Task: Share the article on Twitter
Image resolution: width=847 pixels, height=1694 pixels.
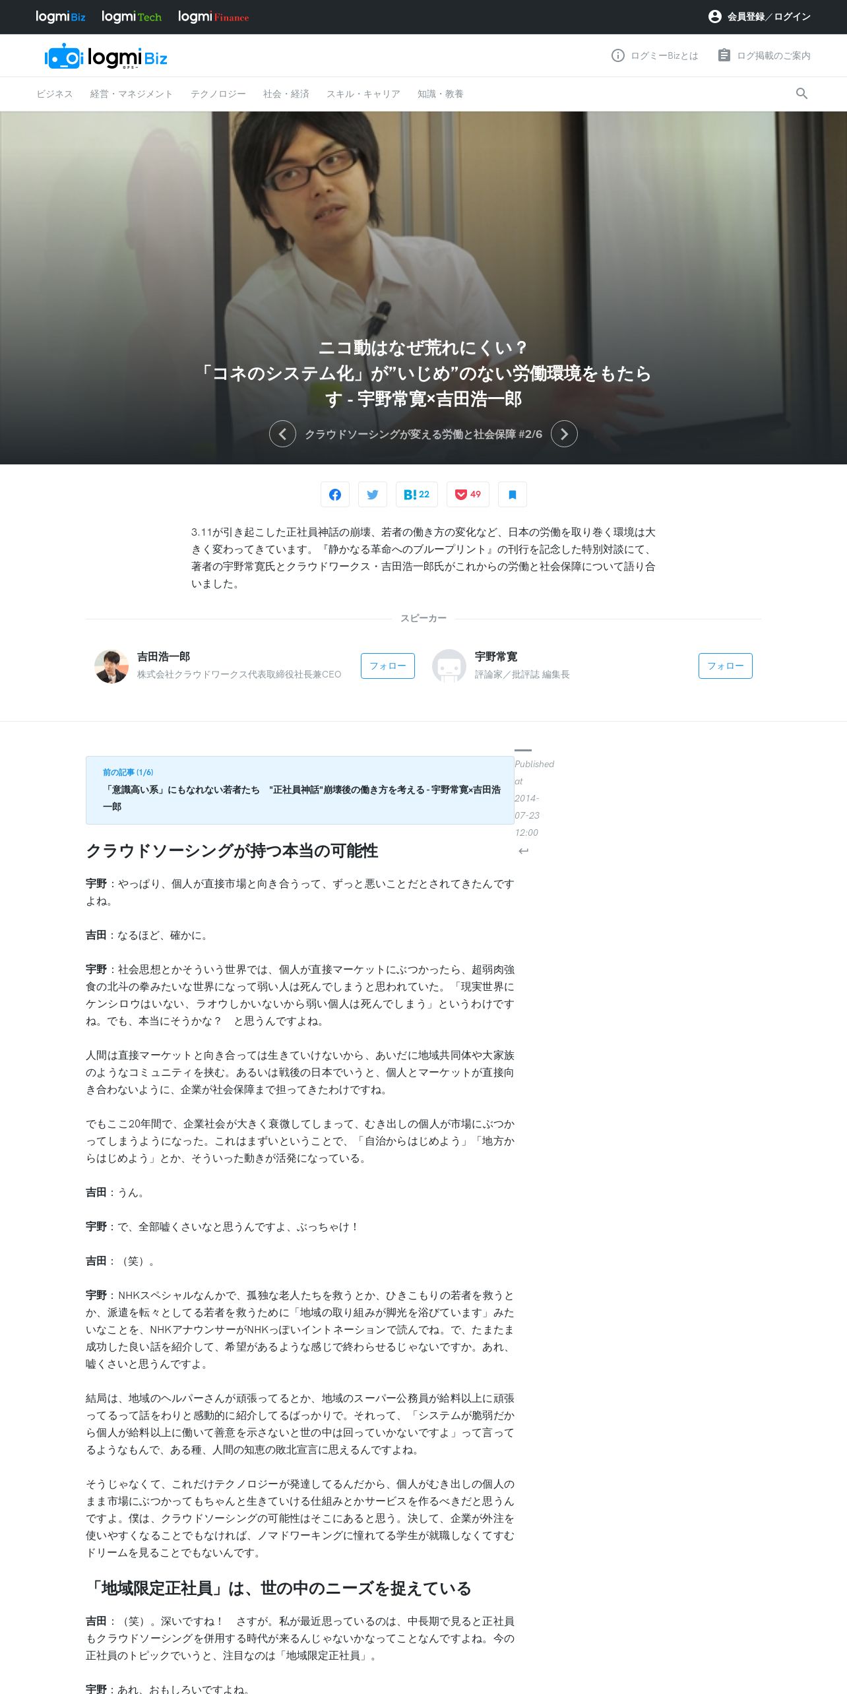Action: [x=373, y=494]
